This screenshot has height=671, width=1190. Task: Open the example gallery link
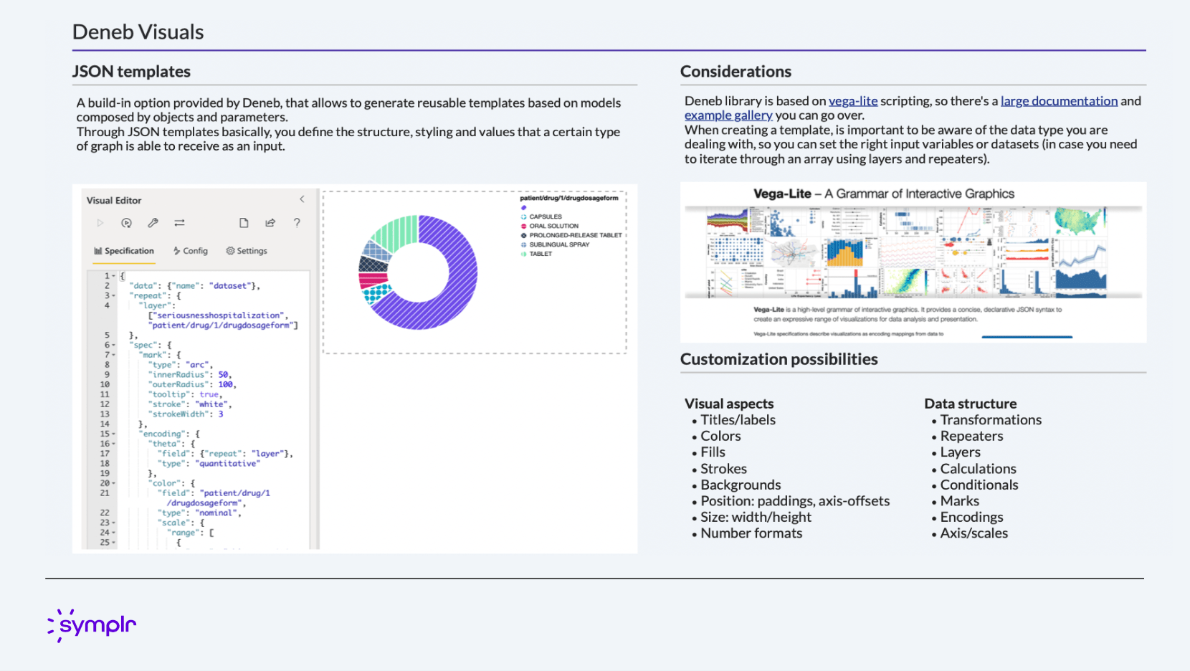pyautogui.click(x=728, y=115)
